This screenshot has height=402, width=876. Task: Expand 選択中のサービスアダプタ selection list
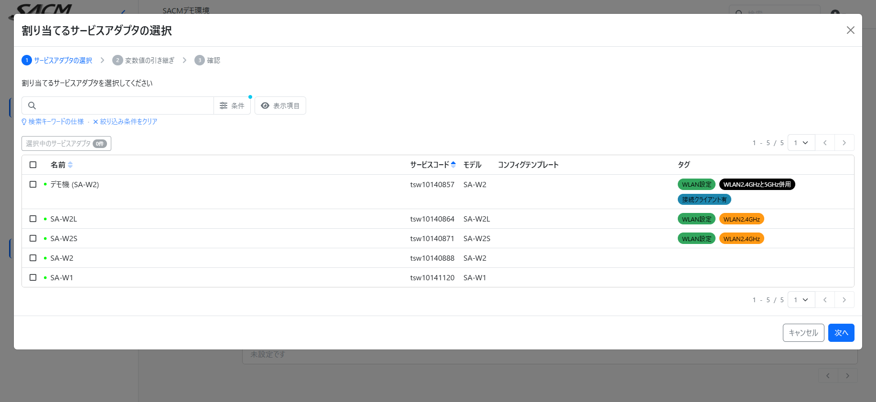66,144
